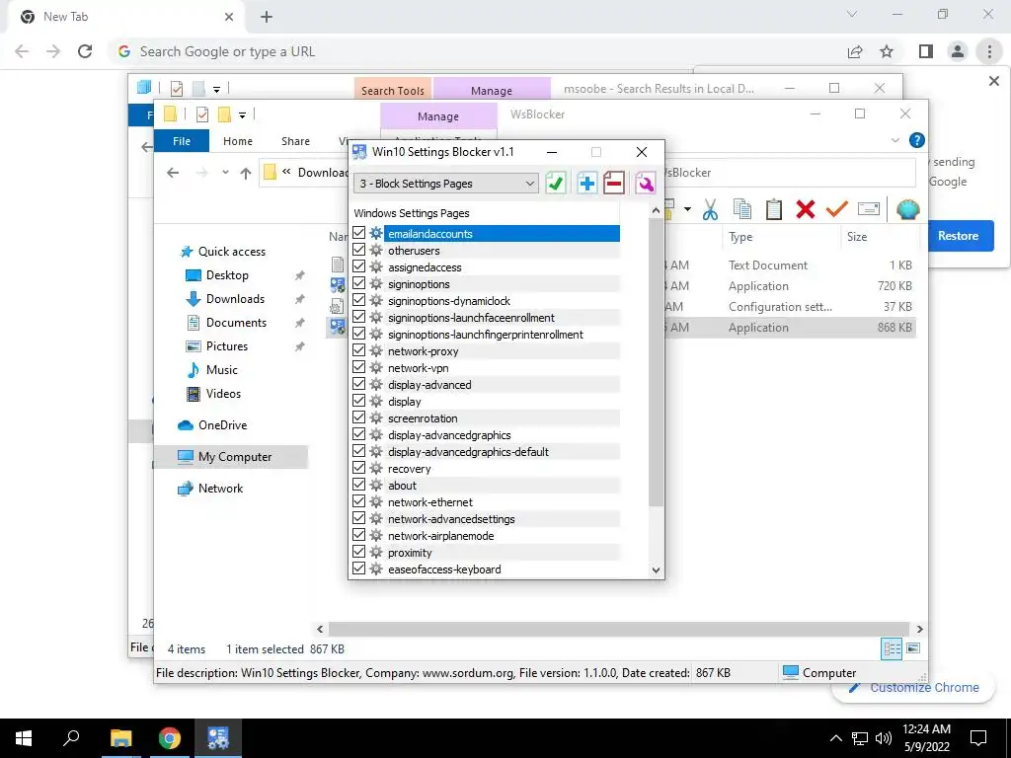Viewport: 1011px width, 758px height.
Task: Click the red minus Remove icon
Action: click(614, 183)
